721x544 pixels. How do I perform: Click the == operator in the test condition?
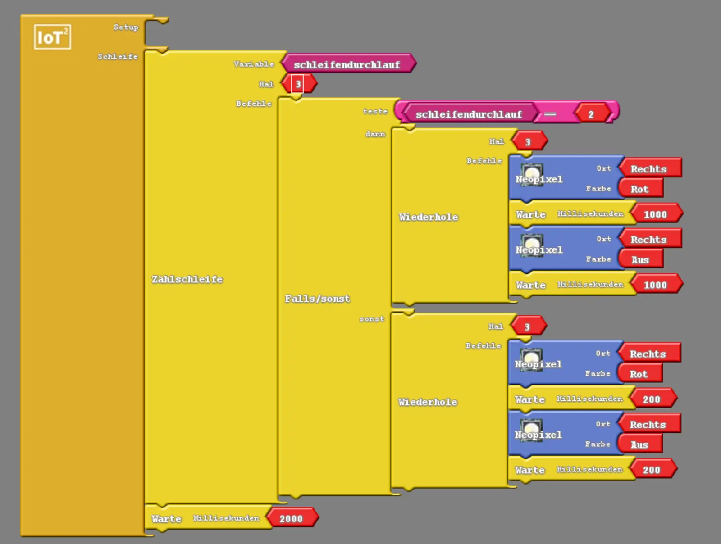pyautogui.click(x=550, y=114)
